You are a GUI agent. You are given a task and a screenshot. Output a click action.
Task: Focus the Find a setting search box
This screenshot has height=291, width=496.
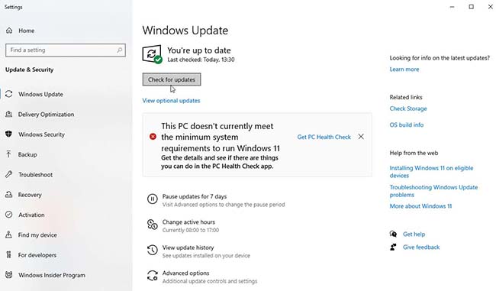point(66,50)
